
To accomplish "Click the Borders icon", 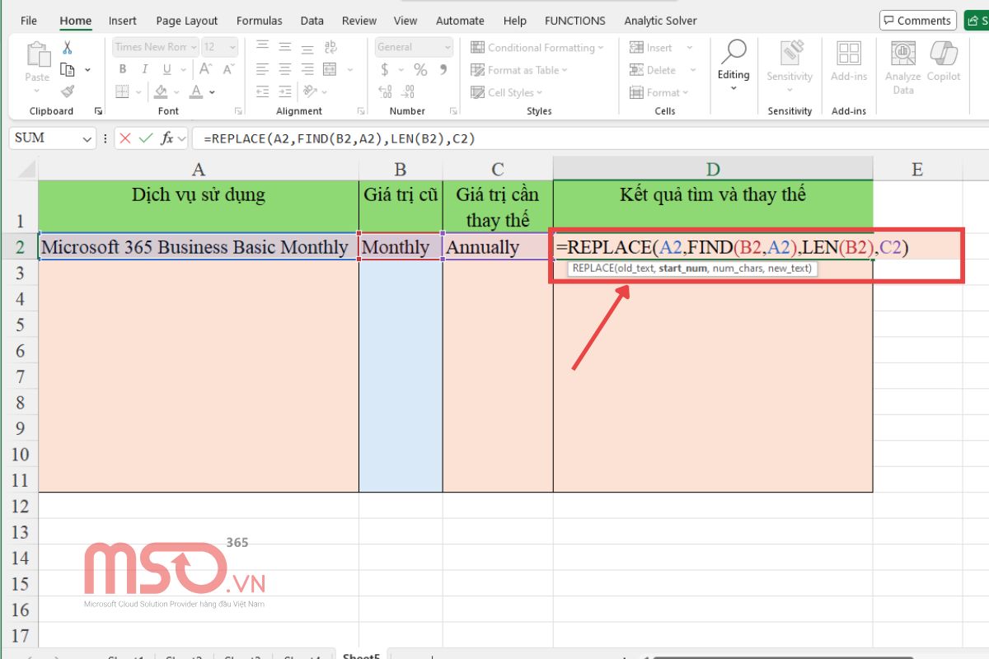I will (122, 91).
